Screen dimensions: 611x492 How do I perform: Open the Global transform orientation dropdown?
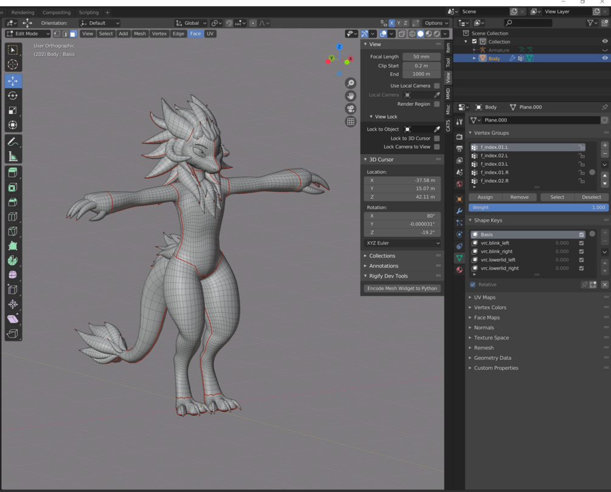190,23
